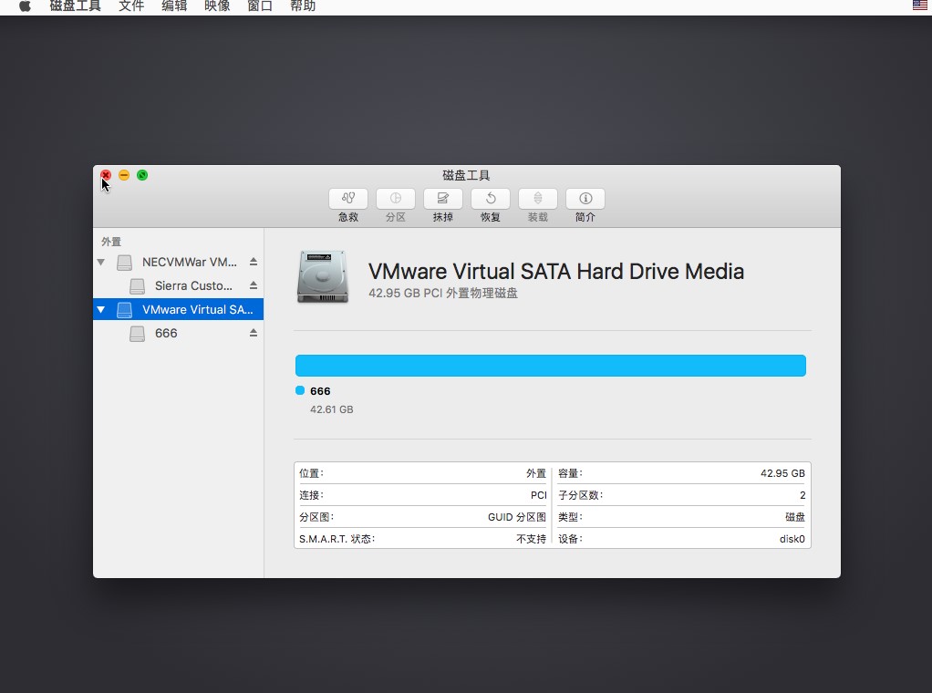Click the Restore (恢复) toolbar button
The width and height of the screenshot is (932, 693).
[491, 199]
